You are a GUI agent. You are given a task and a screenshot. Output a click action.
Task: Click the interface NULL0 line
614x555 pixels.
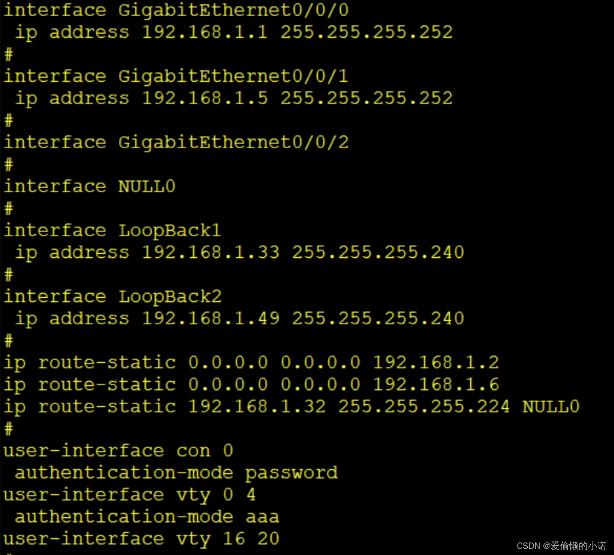90,187
